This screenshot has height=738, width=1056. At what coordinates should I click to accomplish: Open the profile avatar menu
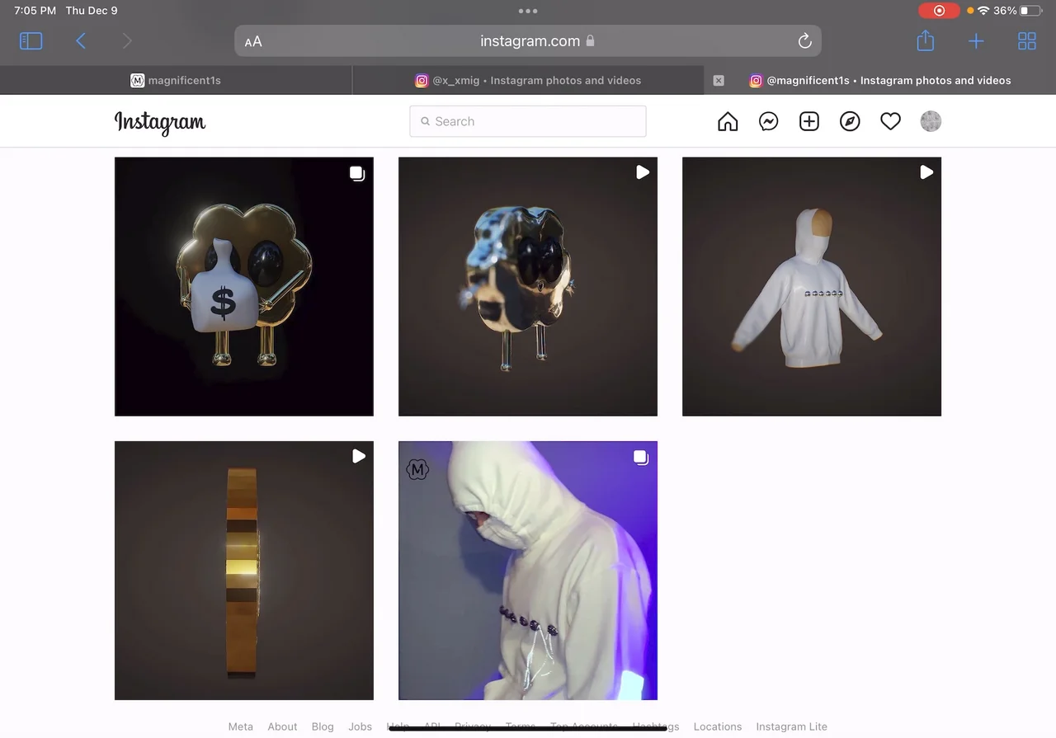pos(931,121)
